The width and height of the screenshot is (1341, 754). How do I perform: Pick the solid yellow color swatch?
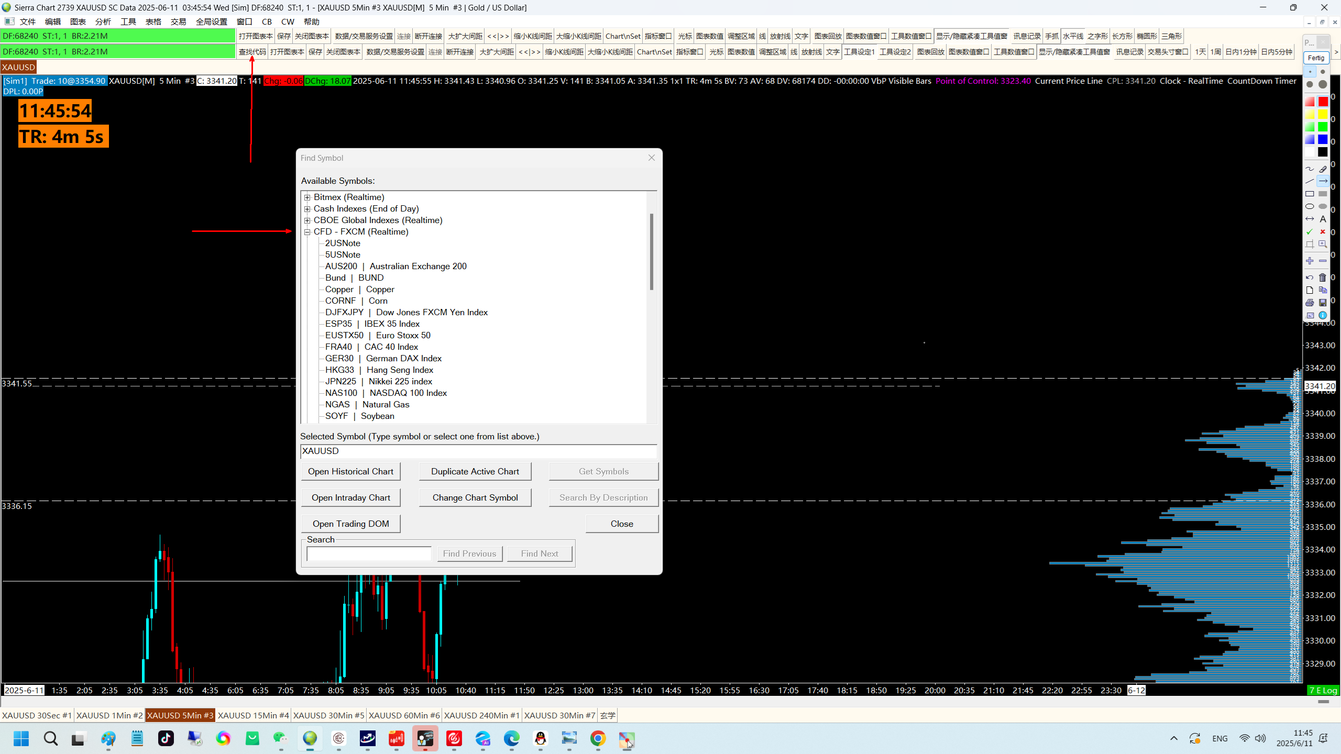pos(1323,114)
